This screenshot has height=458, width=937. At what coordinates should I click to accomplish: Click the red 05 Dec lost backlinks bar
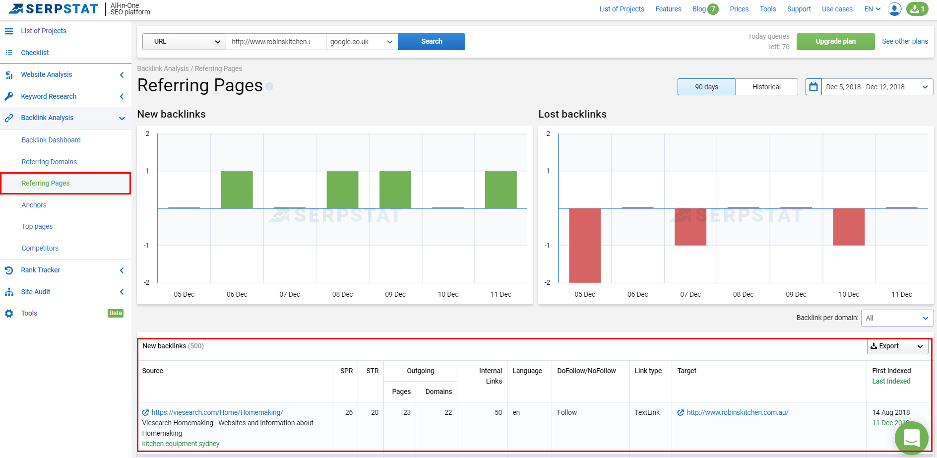(x=585, y=245)
